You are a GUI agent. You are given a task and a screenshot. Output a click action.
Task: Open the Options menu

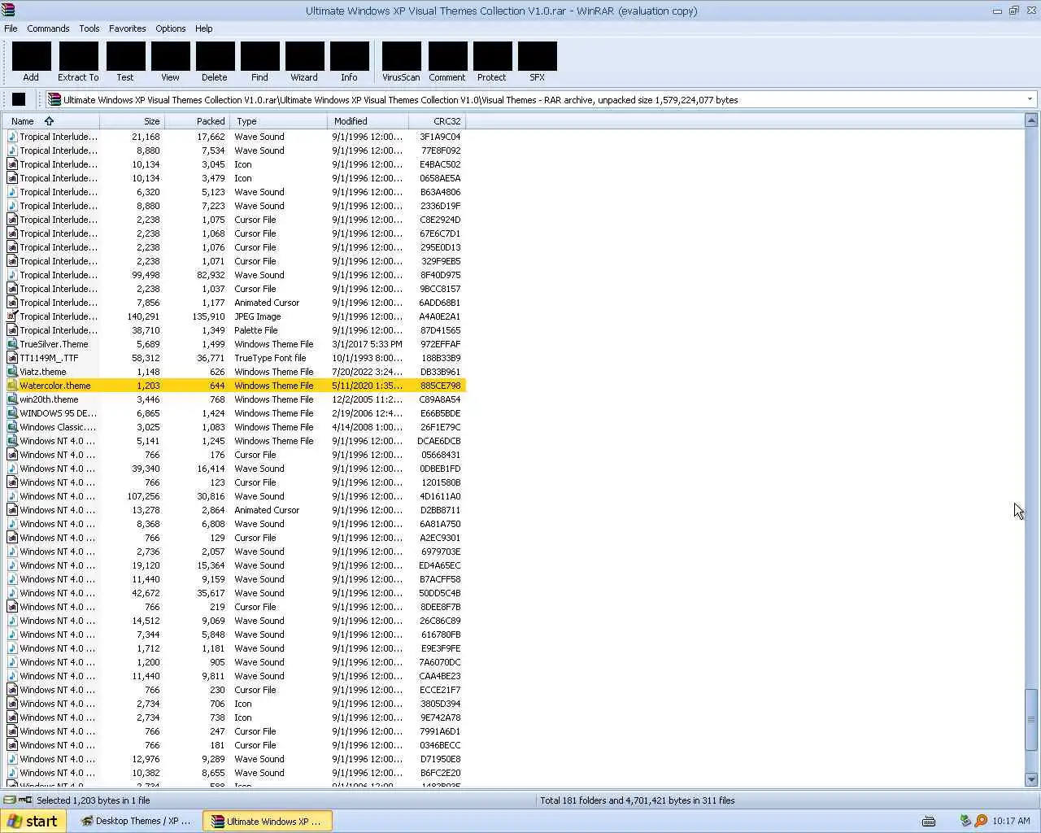171,28
